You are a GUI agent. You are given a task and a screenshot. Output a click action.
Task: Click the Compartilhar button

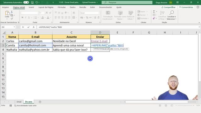pos(168,7)
